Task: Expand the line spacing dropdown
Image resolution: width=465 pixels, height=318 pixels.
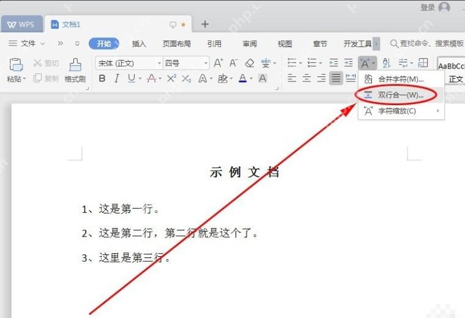Action: click(x=411, y=63)
